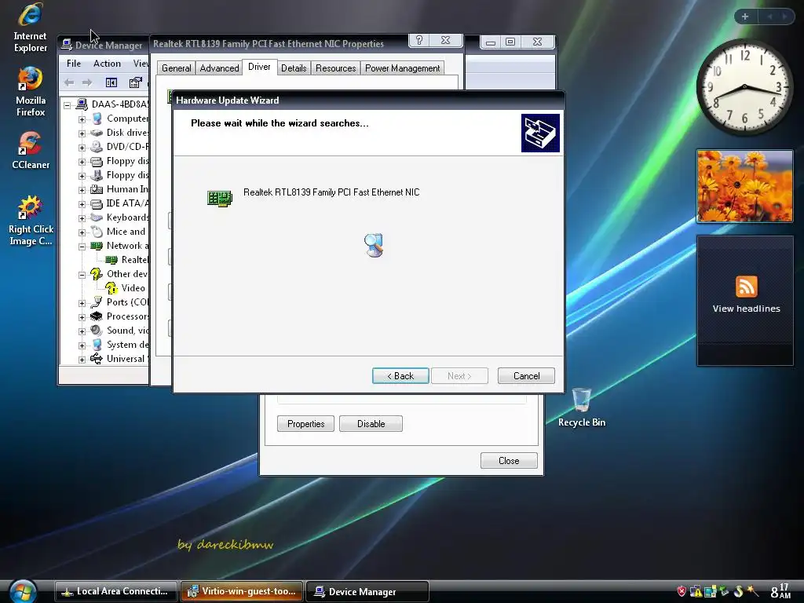Switch to the Details tab
This screenshot has width=804, height=603.
294,68
